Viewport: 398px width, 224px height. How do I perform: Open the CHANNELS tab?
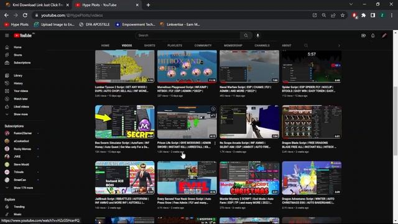(x=262, y=45)
